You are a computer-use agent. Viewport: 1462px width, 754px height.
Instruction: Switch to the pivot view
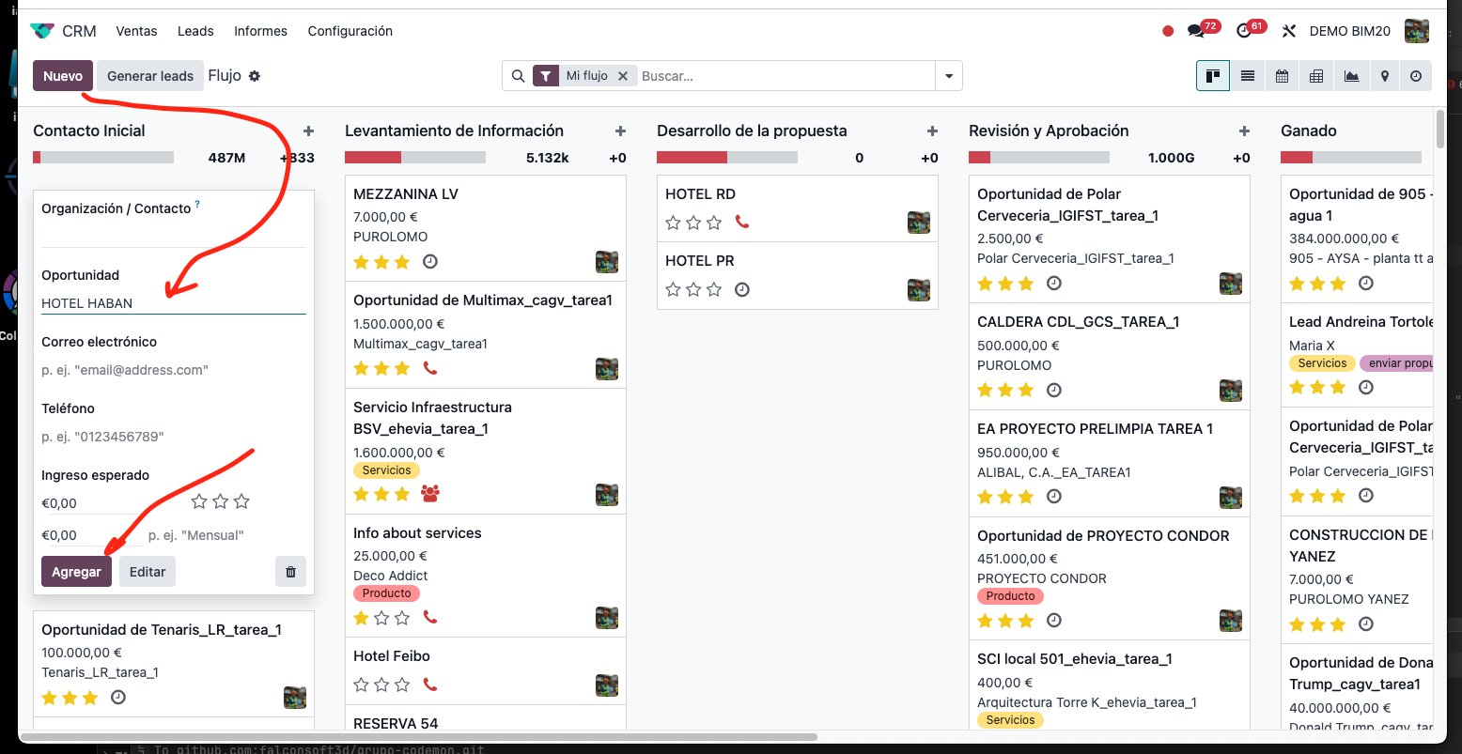(x=1315, y=75)
